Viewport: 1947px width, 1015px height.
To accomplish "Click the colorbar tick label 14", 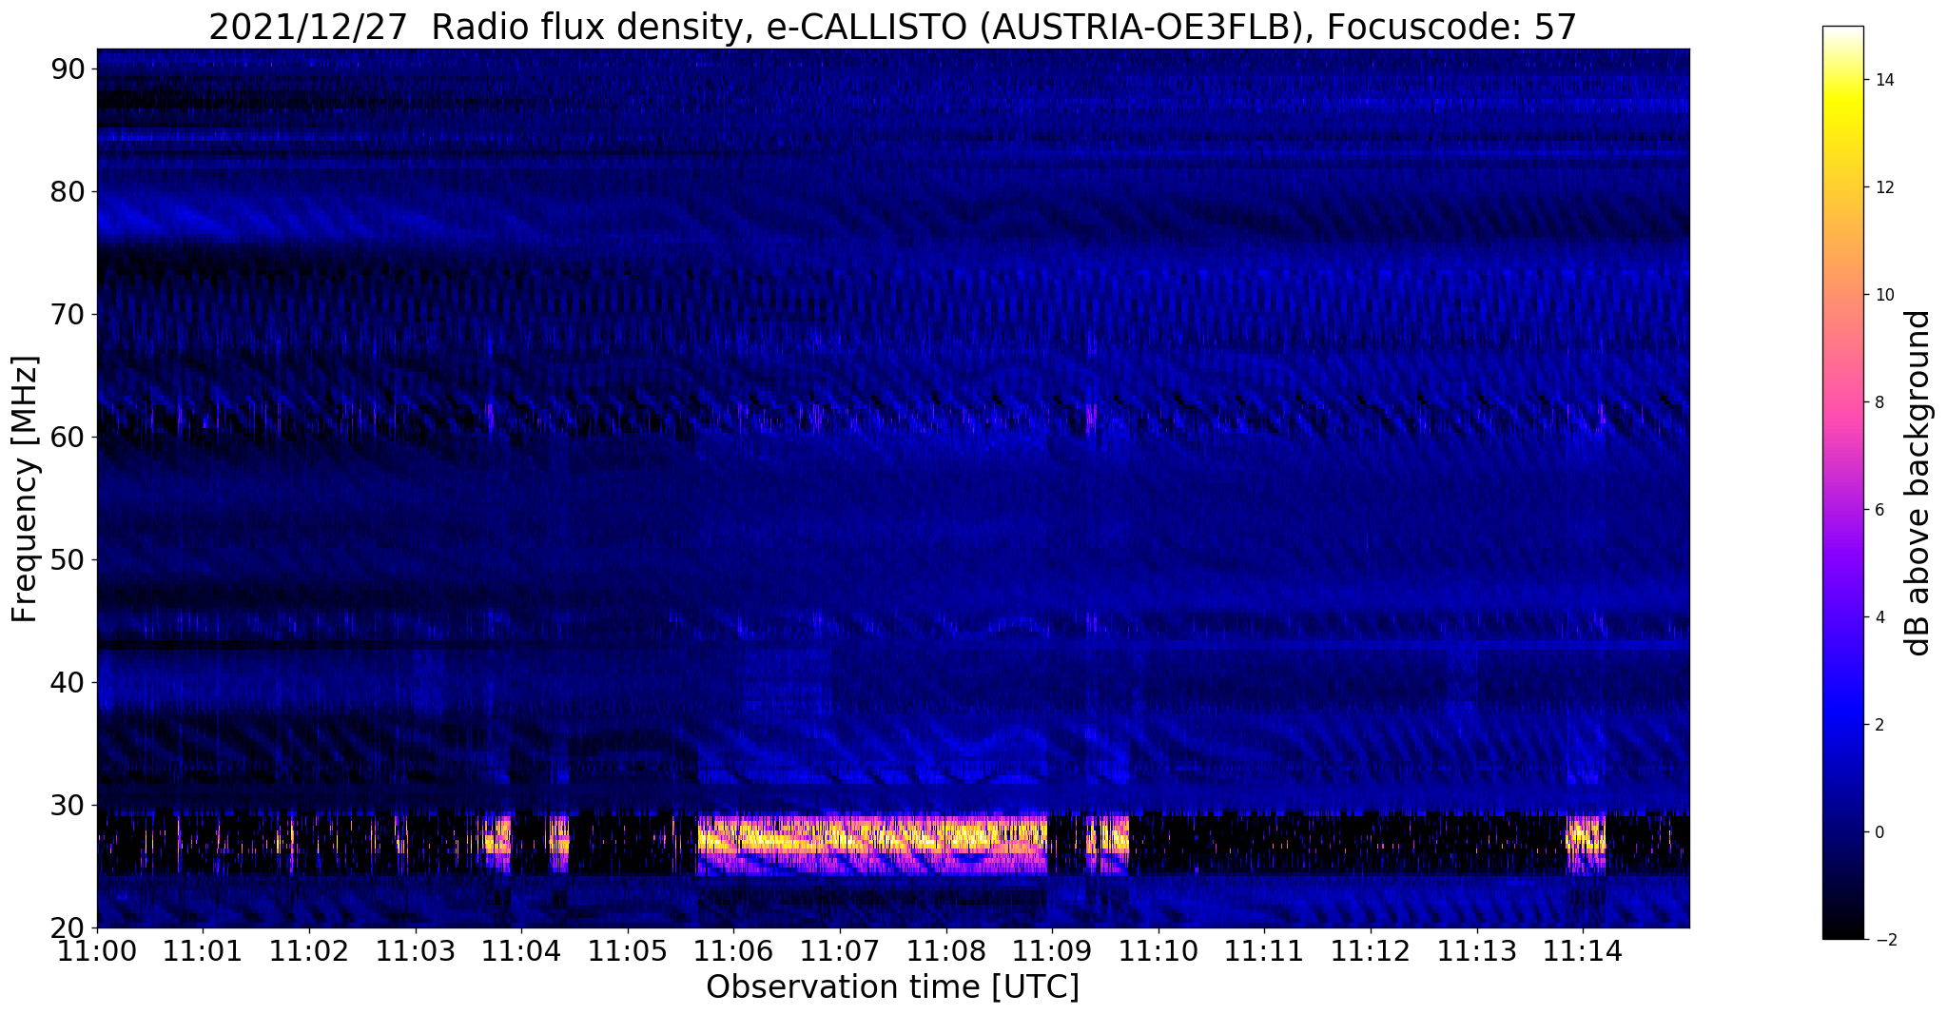I will pos(1883,80).
